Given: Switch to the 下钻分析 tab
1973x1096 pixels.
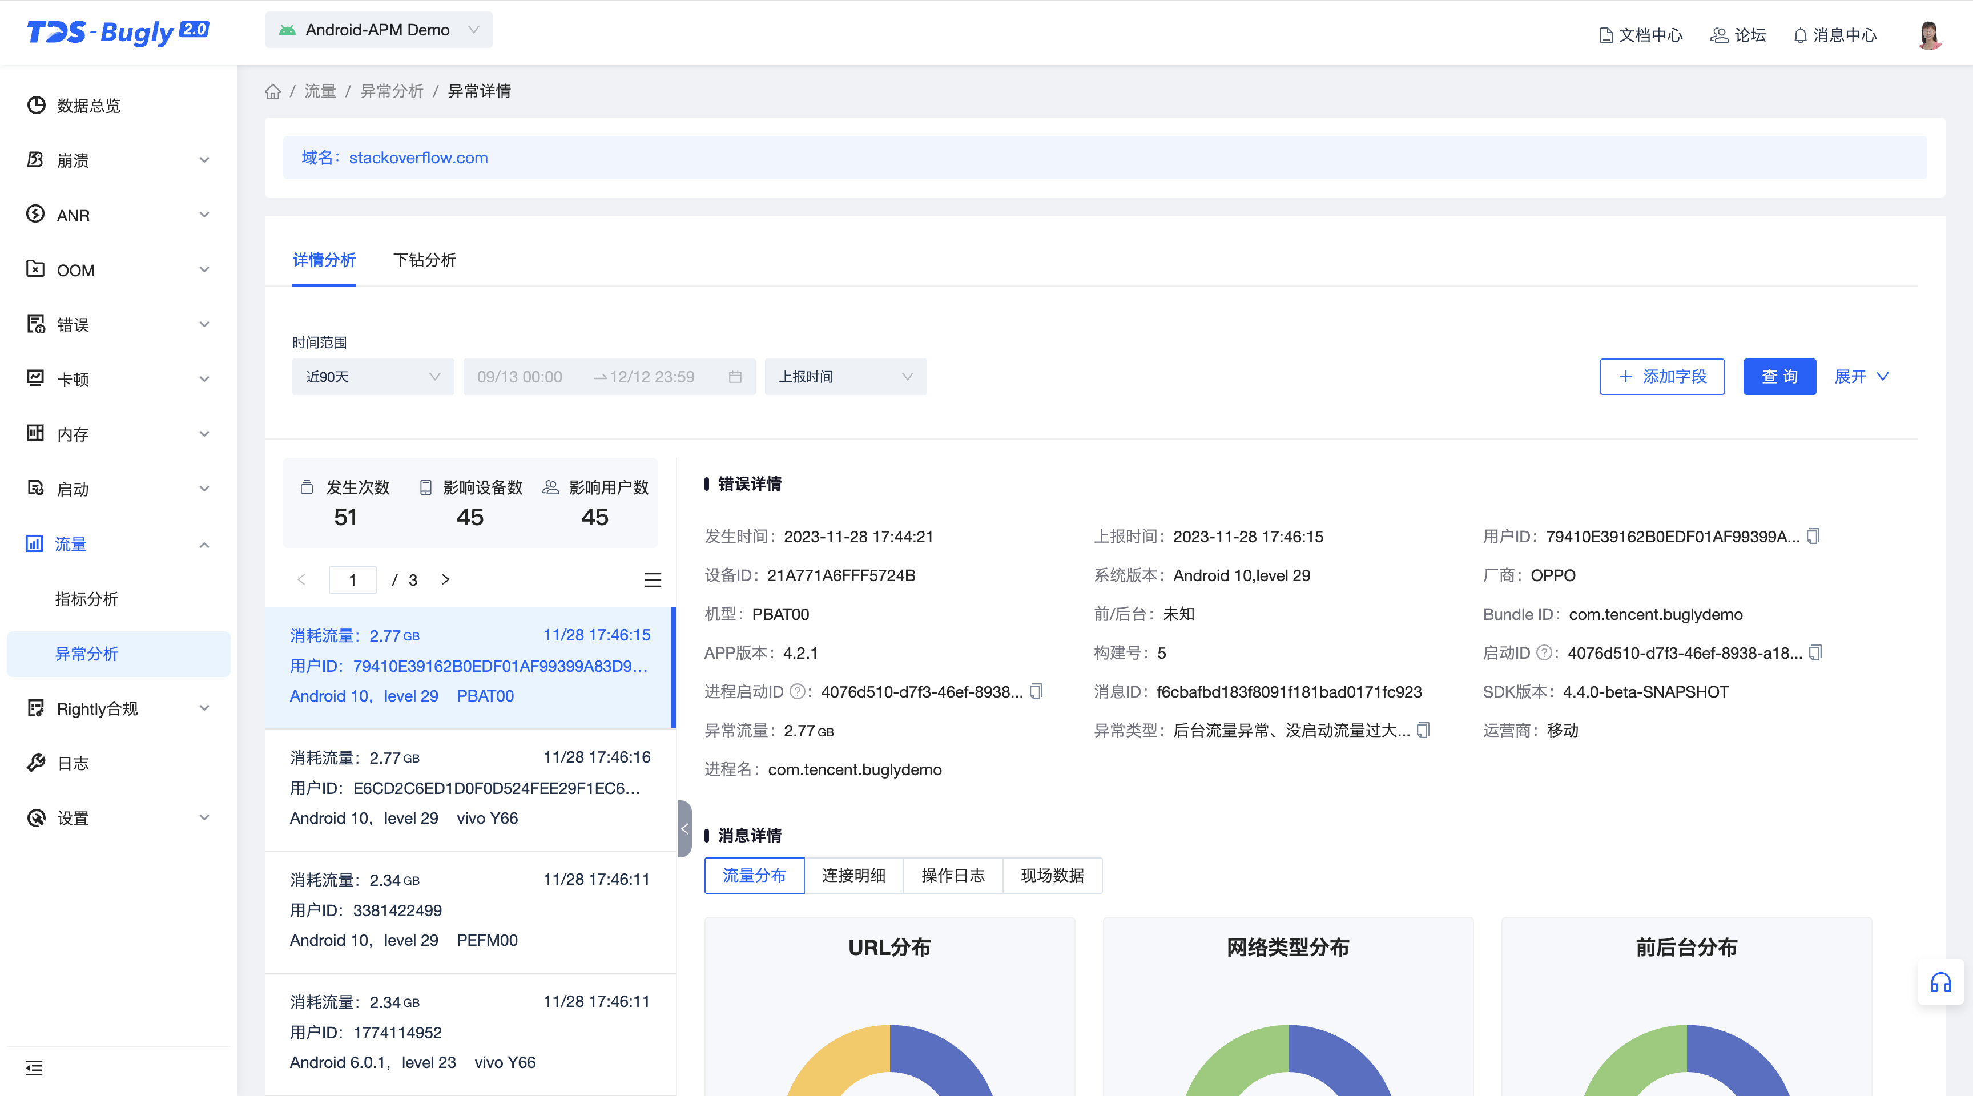Looking at the screenshot, I should (424, 260).
